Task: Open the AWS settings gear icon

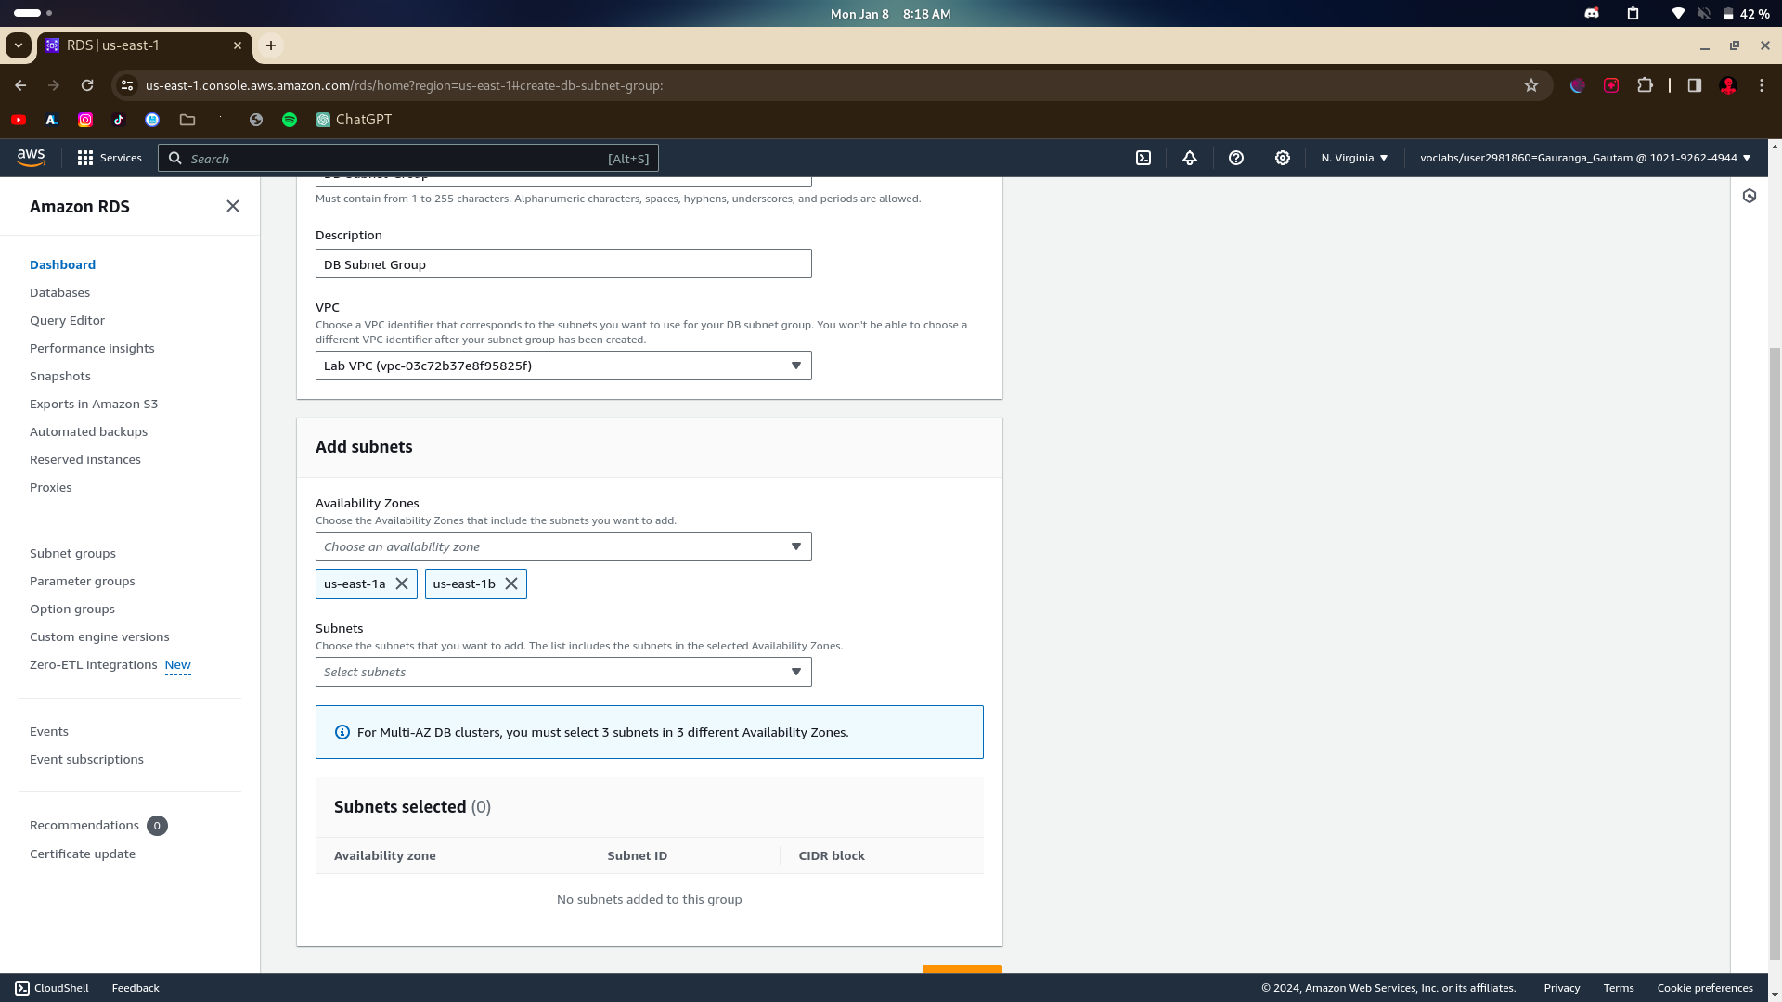Action: point(1283,158)
